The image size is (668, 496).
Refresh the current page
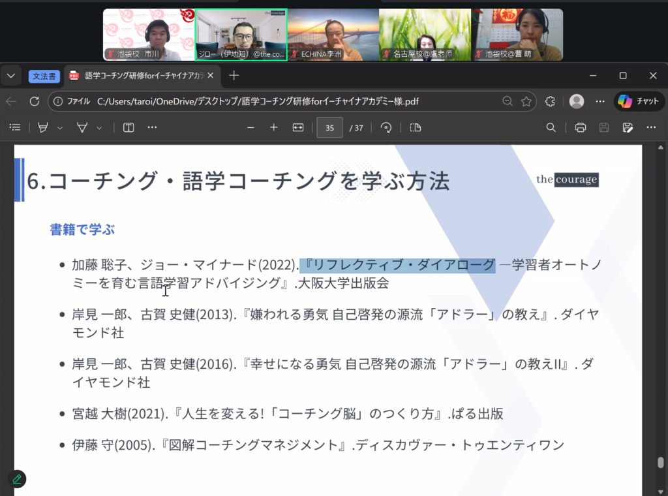click(35, 101)
